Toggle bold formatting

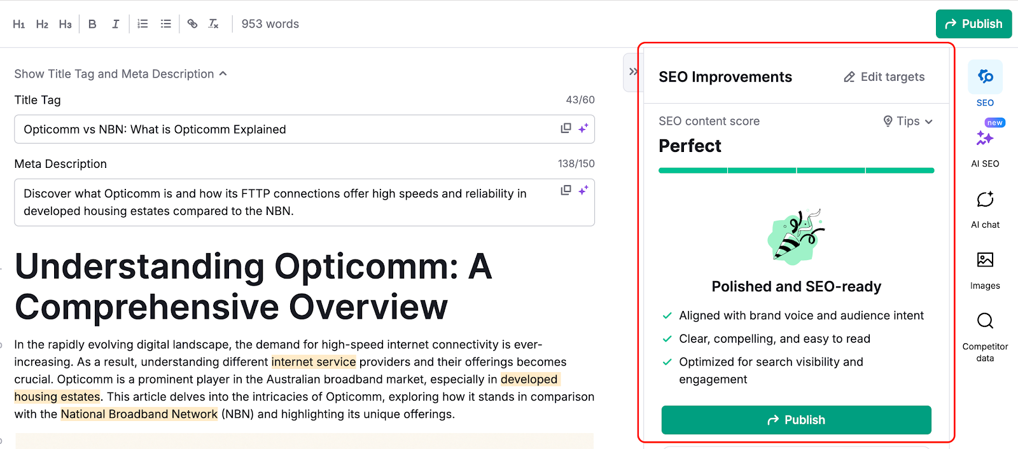click(92, 24)
